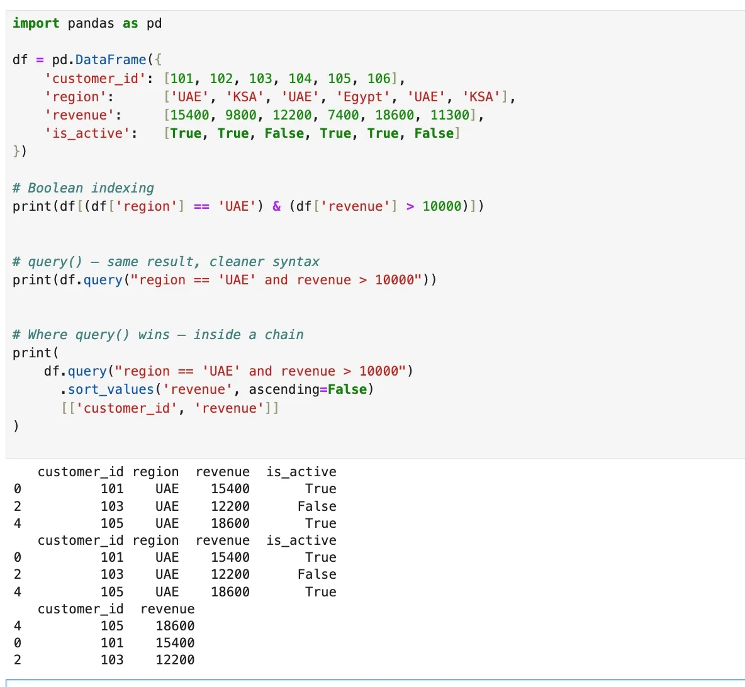
Task: Click revenue 15400 in the two-column output table
Action: [175, 644]
